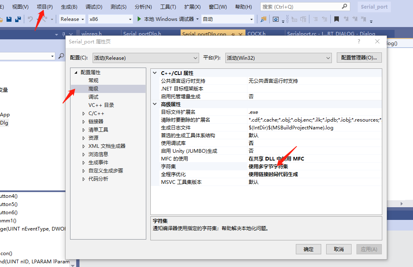Click the increase line indent icon

(x=303, y=19)
